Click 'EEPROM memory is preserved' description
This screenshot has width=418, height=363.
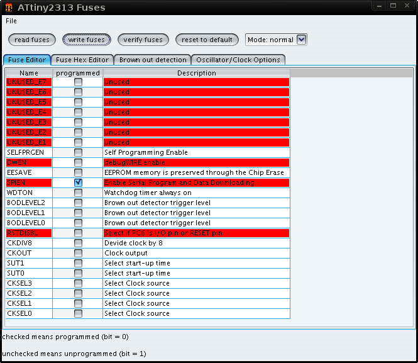(x=197, y=172)
